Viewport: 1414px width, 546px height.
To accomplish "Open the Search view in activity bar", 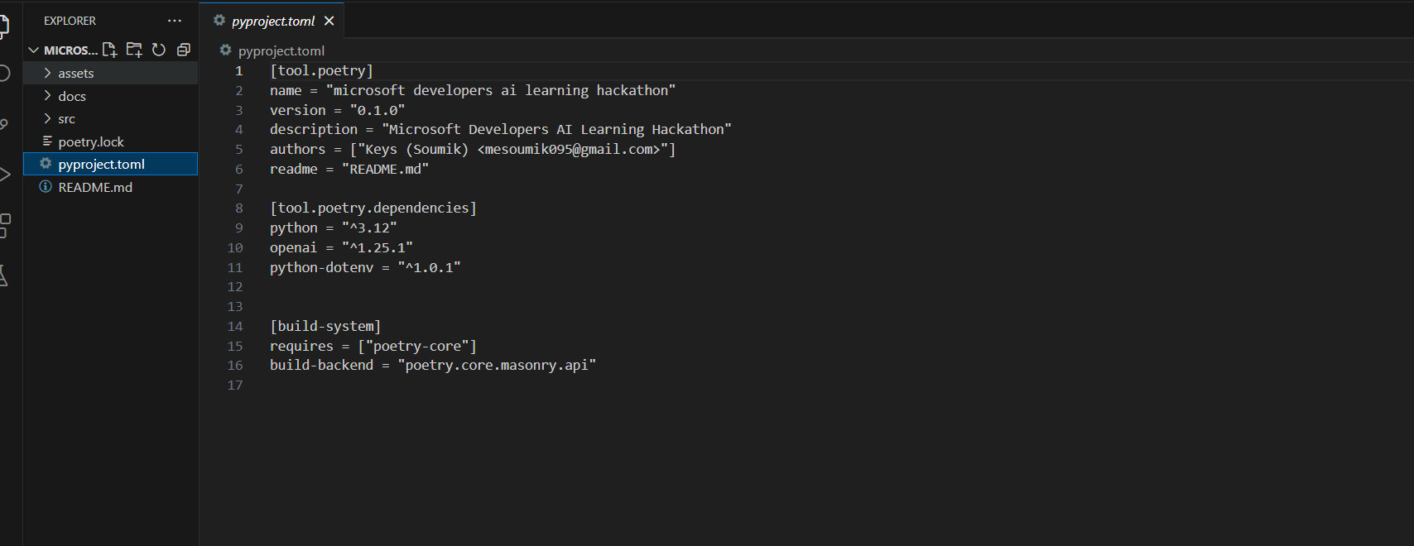I will 4,74.
